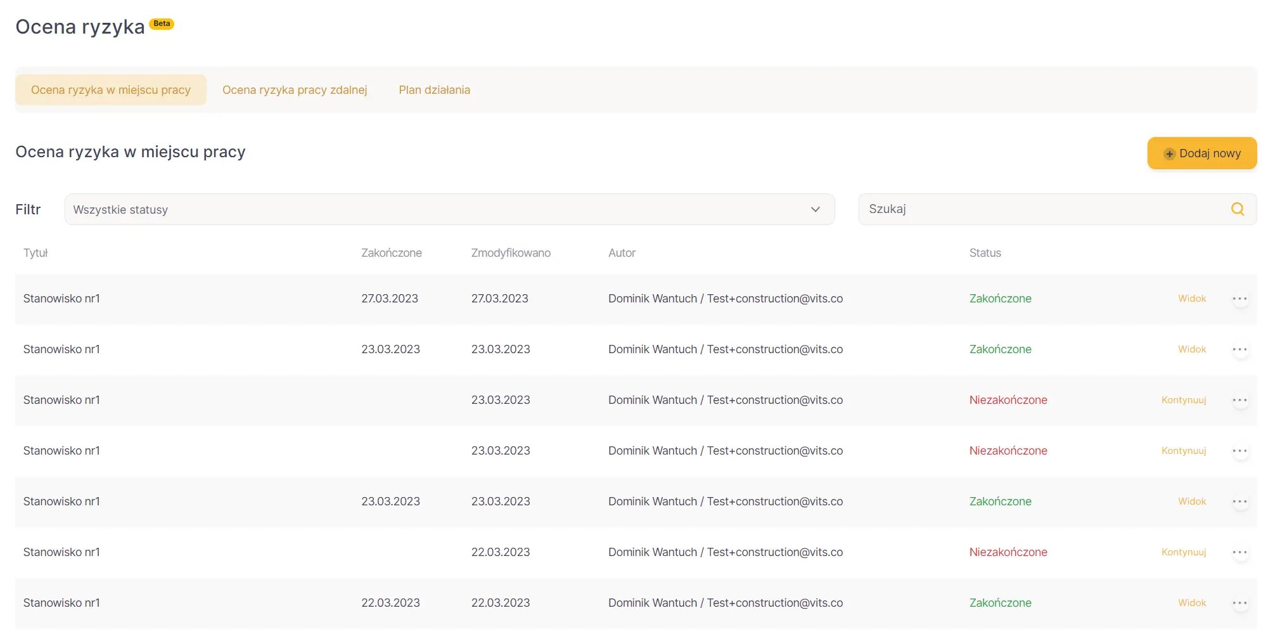
Task: Open three-dot menu for second table row
Action: pyautogui.click(x=1239, y=349)
